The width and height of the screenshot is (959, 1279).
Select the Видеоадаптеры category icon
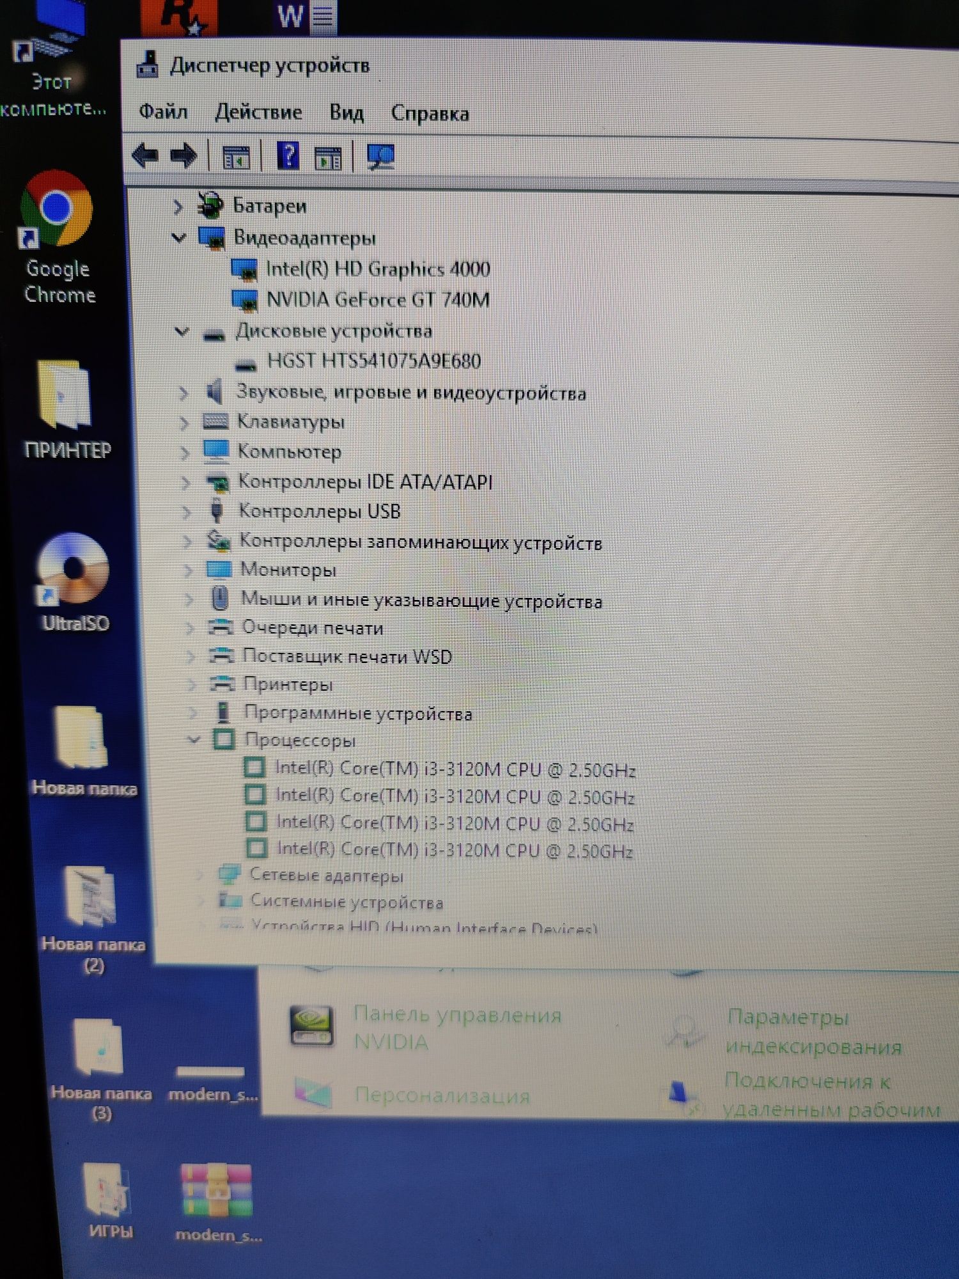[x=212, y=237]
